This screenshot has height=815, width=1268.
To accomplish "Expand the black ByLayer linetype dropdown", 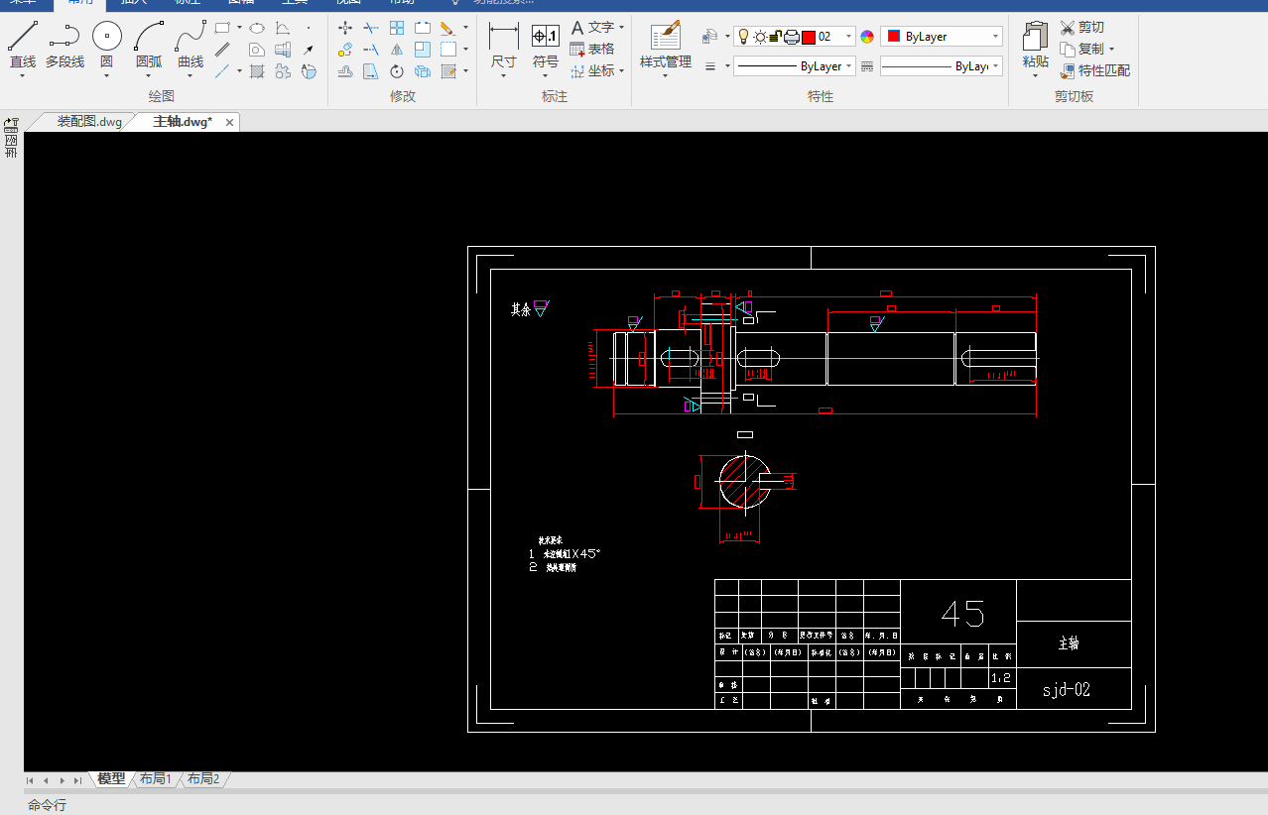I will pos(849,66).
